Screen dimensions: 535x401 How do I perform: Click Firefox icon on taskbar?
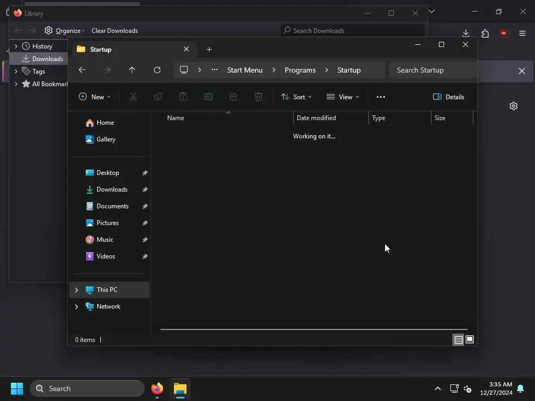157,388
